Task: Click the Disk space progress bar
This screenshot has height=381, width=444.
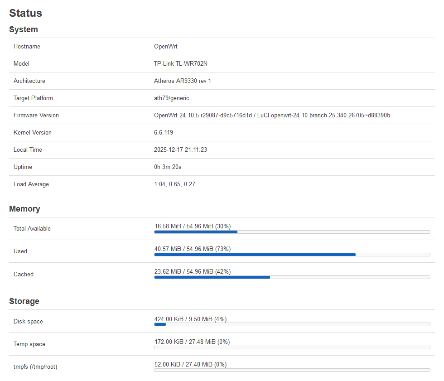Action: tap(292, 324)
